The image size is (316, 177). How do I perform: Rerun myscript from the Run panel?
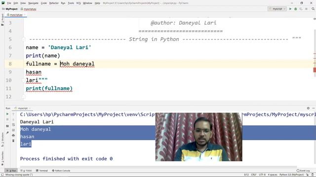(7, 114)
